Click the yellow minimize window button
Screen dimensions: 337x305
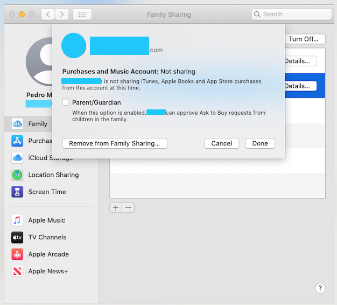22,15
